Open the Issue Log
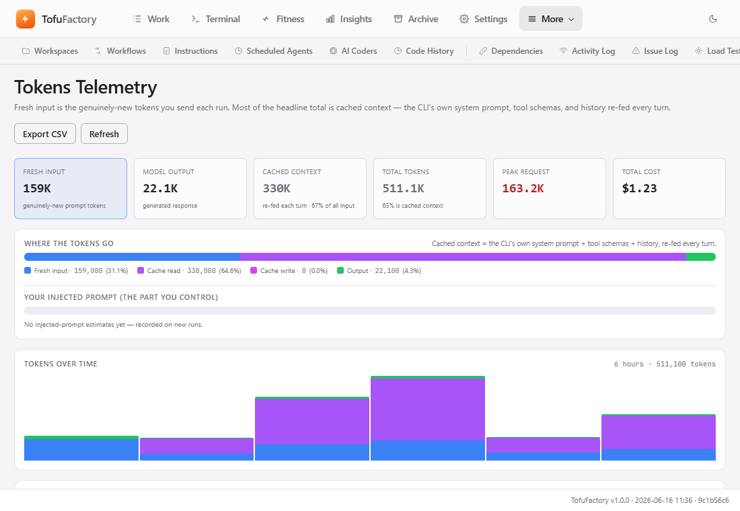Screen dimensions: 740x511 pyautogui.click(x=655, y=51)
